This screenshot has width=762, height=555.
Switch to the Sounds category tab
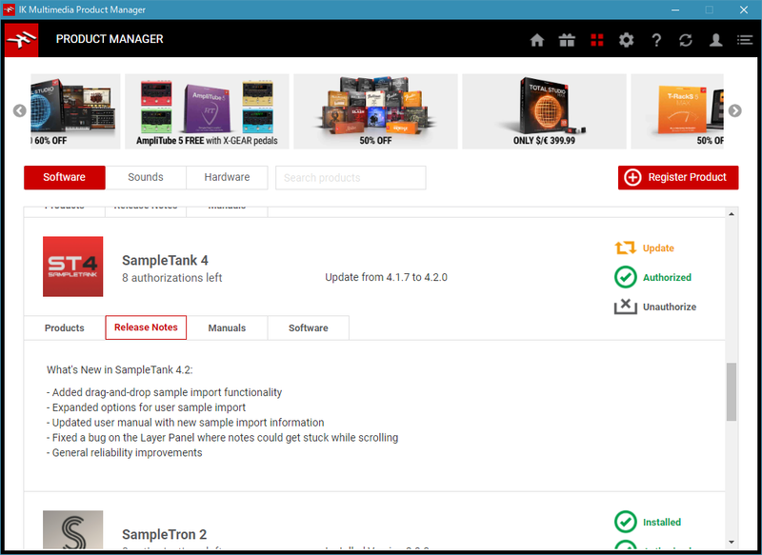[x=146, y=177]
